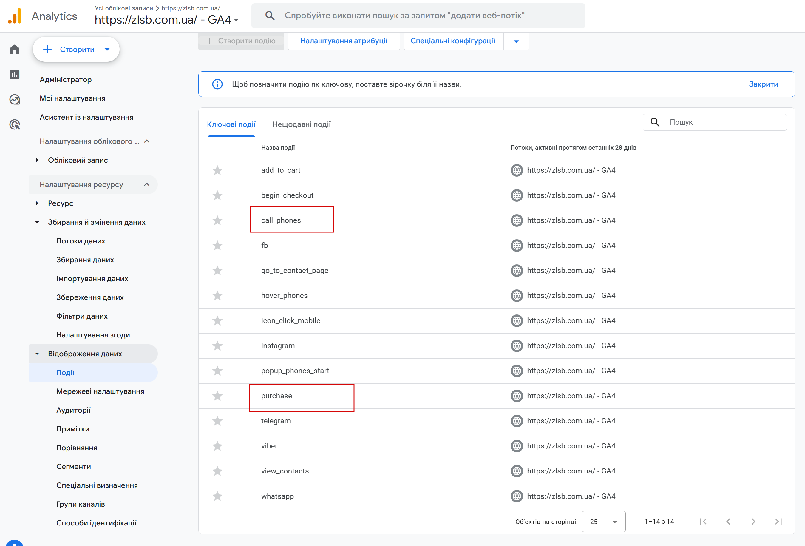Jump to last page of events
Viewport: 805px width, 546px height.
pyautogui.click(x=778, y=522)
